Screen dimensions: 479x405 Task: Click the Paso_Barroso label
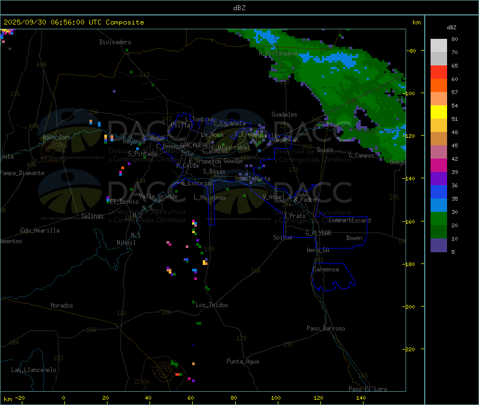pyautogui.click(x=326, y=328)
